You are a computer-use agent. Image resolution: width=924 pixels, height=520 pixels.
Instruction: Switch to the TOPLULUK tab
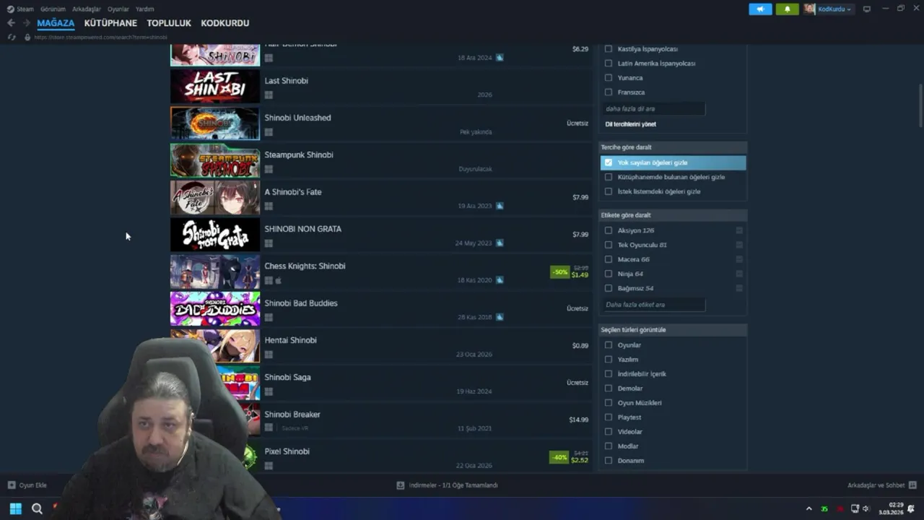(169, 23)
